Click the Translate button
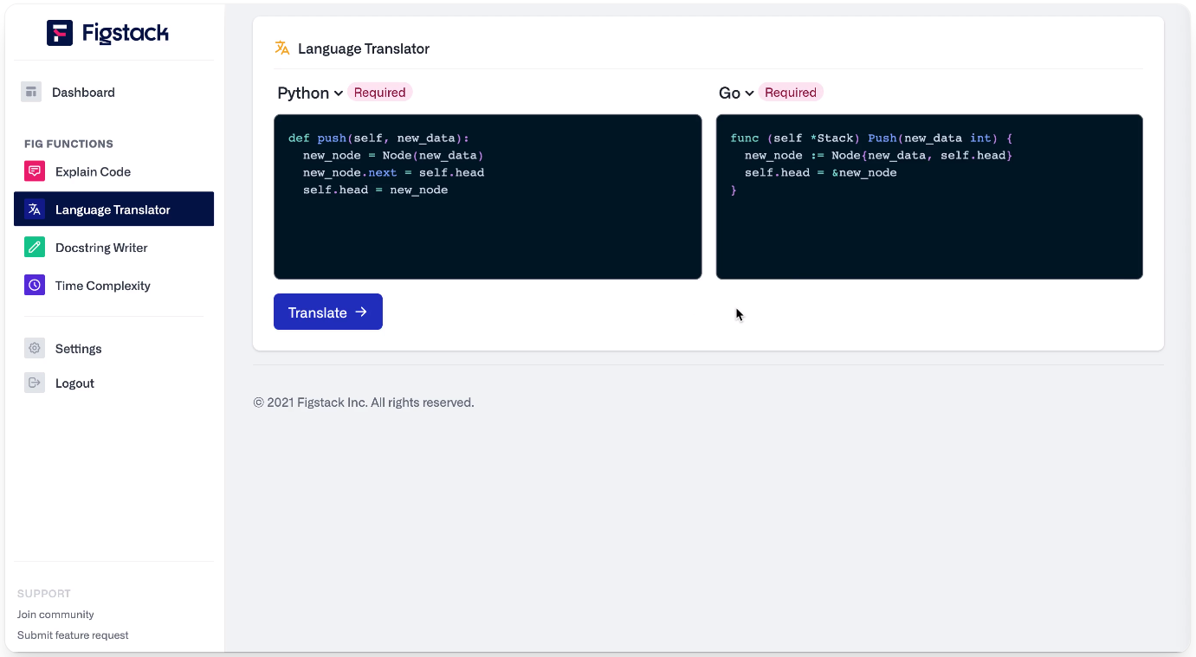This screenshot has width=1196, height=657. click(x=328, y=312)
